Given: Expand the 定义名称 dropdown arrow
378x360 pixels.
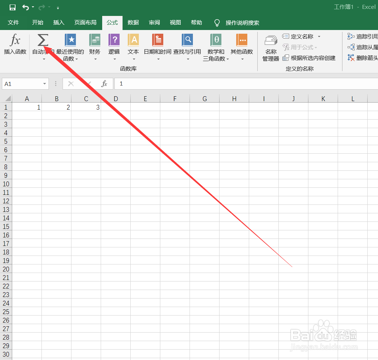Looking at the screenshot, I should pos(319,37).
